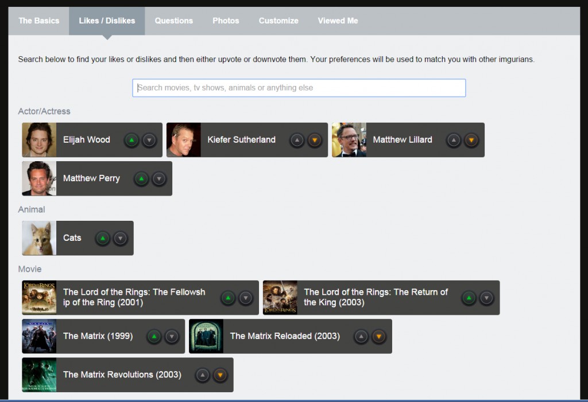Image resolution: width=588 pixels, height=402 pixels.
Task: Switch to the Questions tab
Action: coord(174,21)
